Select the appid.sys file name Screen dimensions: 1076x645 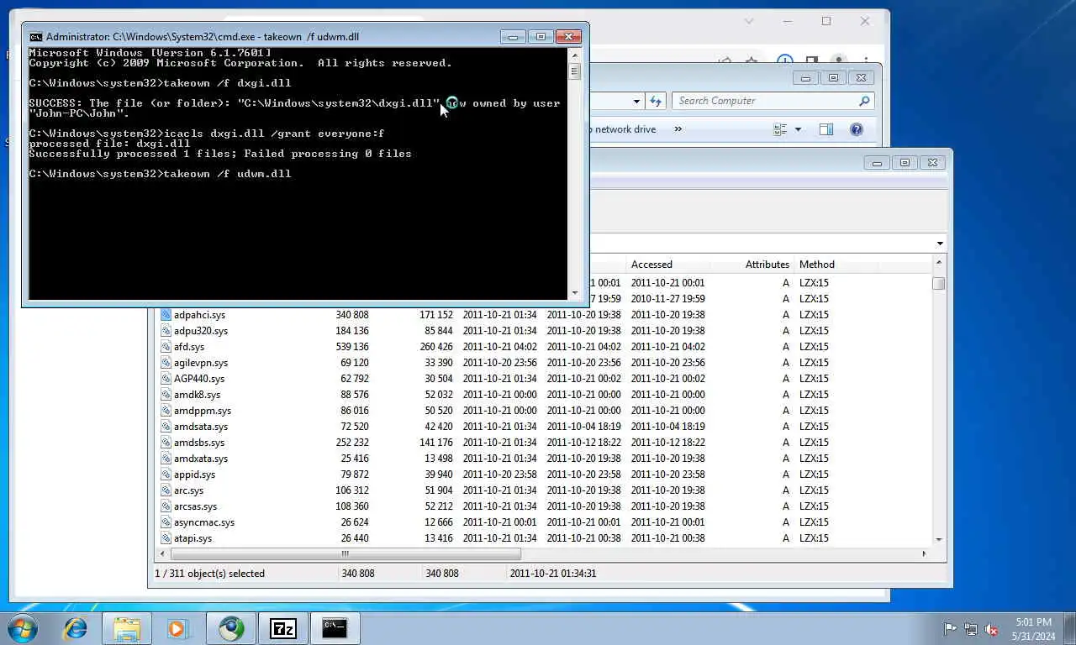[x=194, y=475]
